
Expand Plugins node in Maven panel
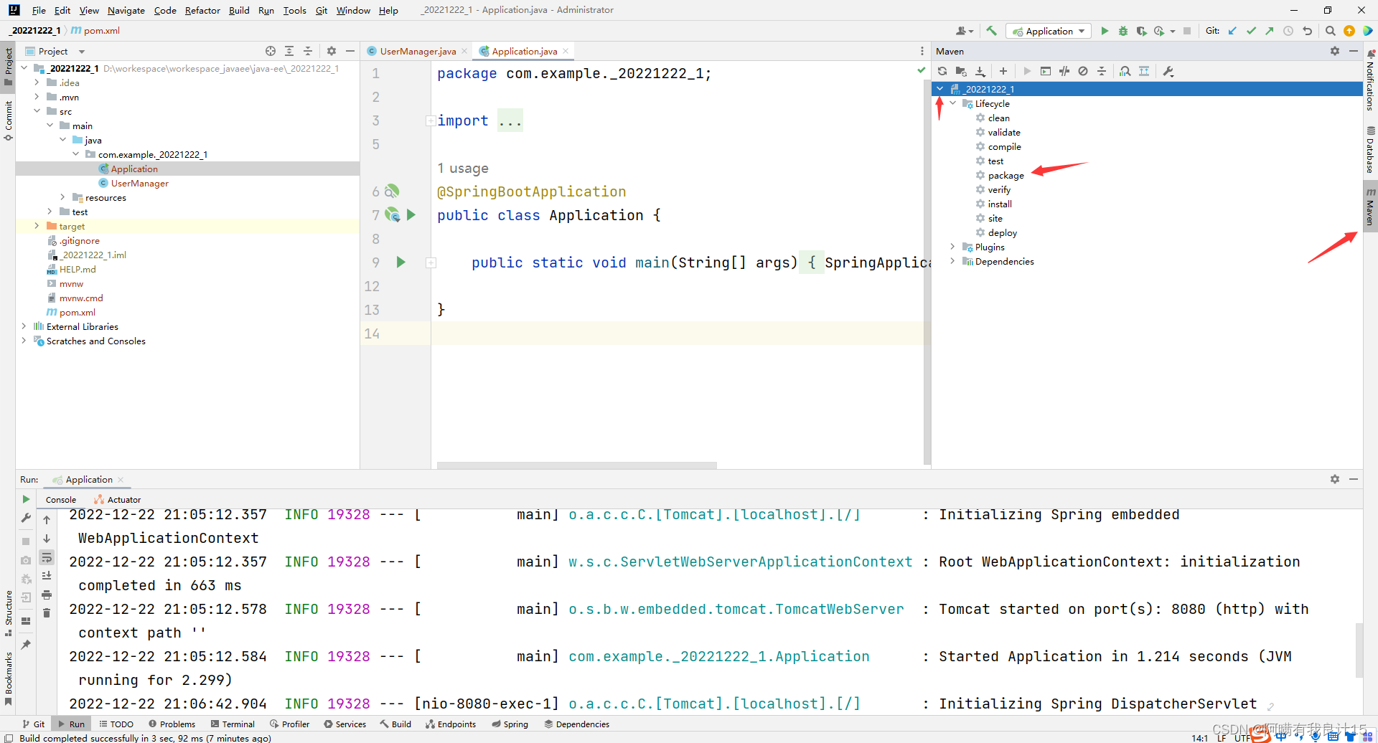click(x=952, y=247)
